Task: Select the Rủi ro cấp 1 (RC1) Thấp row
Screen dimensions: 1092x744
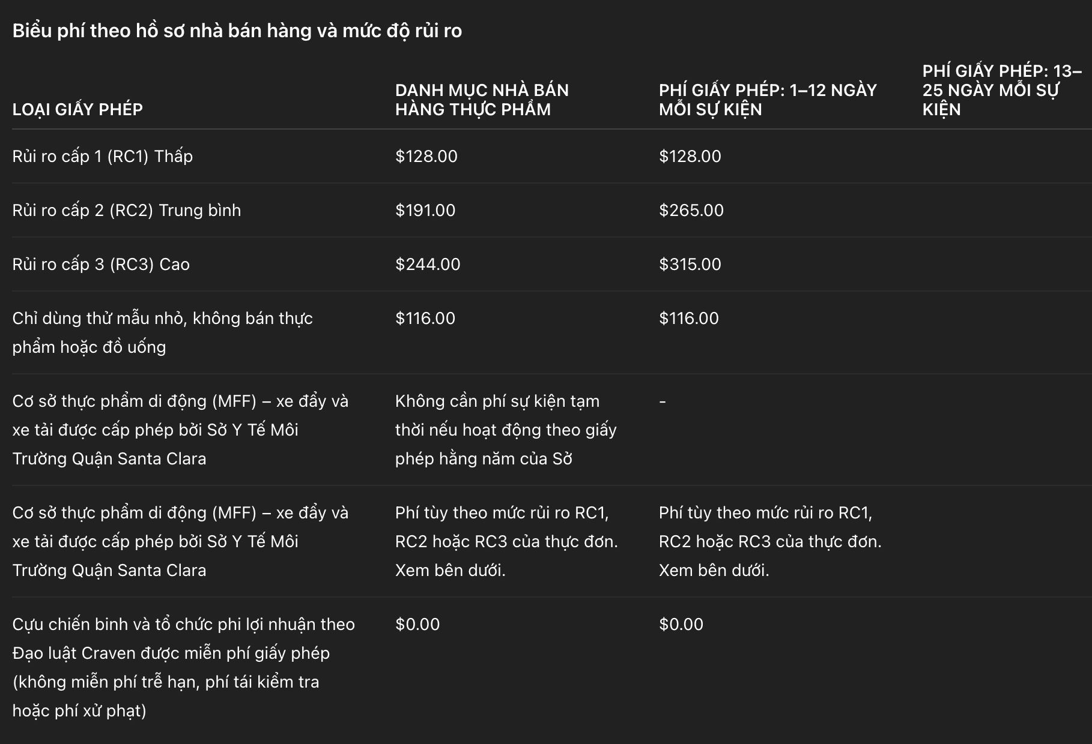Action: 551,156
